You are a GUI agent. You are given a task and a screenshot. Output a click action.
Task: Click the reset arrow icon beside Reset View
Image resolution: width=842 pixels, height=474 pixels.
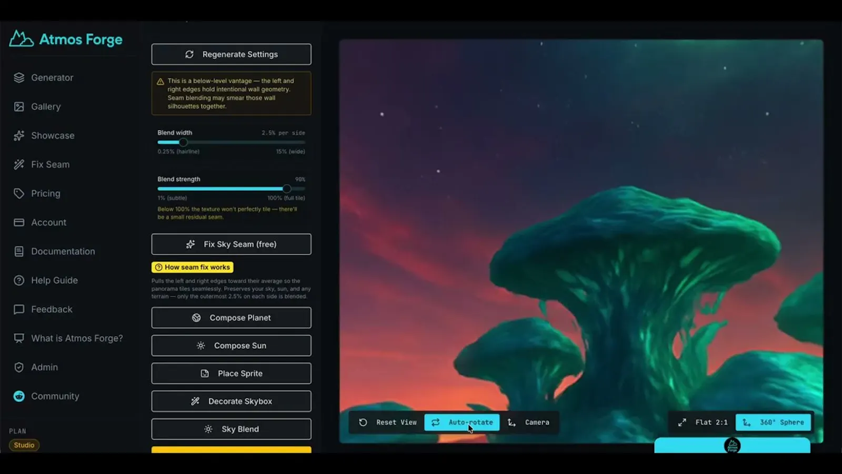point(363,422)
